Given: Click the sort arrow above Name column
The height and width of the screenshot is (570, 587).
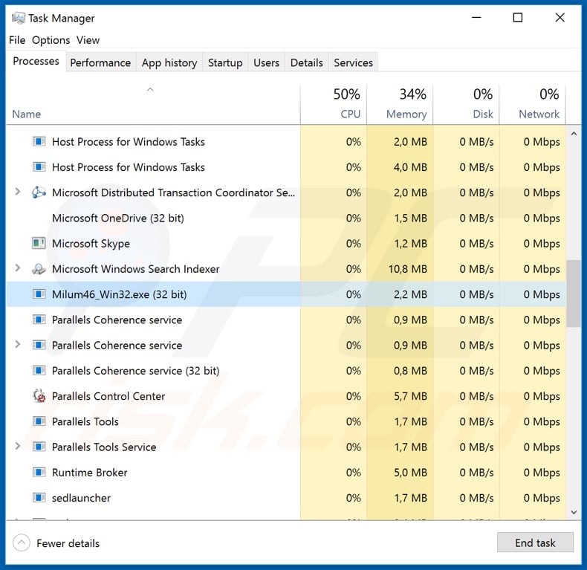Looking at the screenshot, I should click(150, 89).
